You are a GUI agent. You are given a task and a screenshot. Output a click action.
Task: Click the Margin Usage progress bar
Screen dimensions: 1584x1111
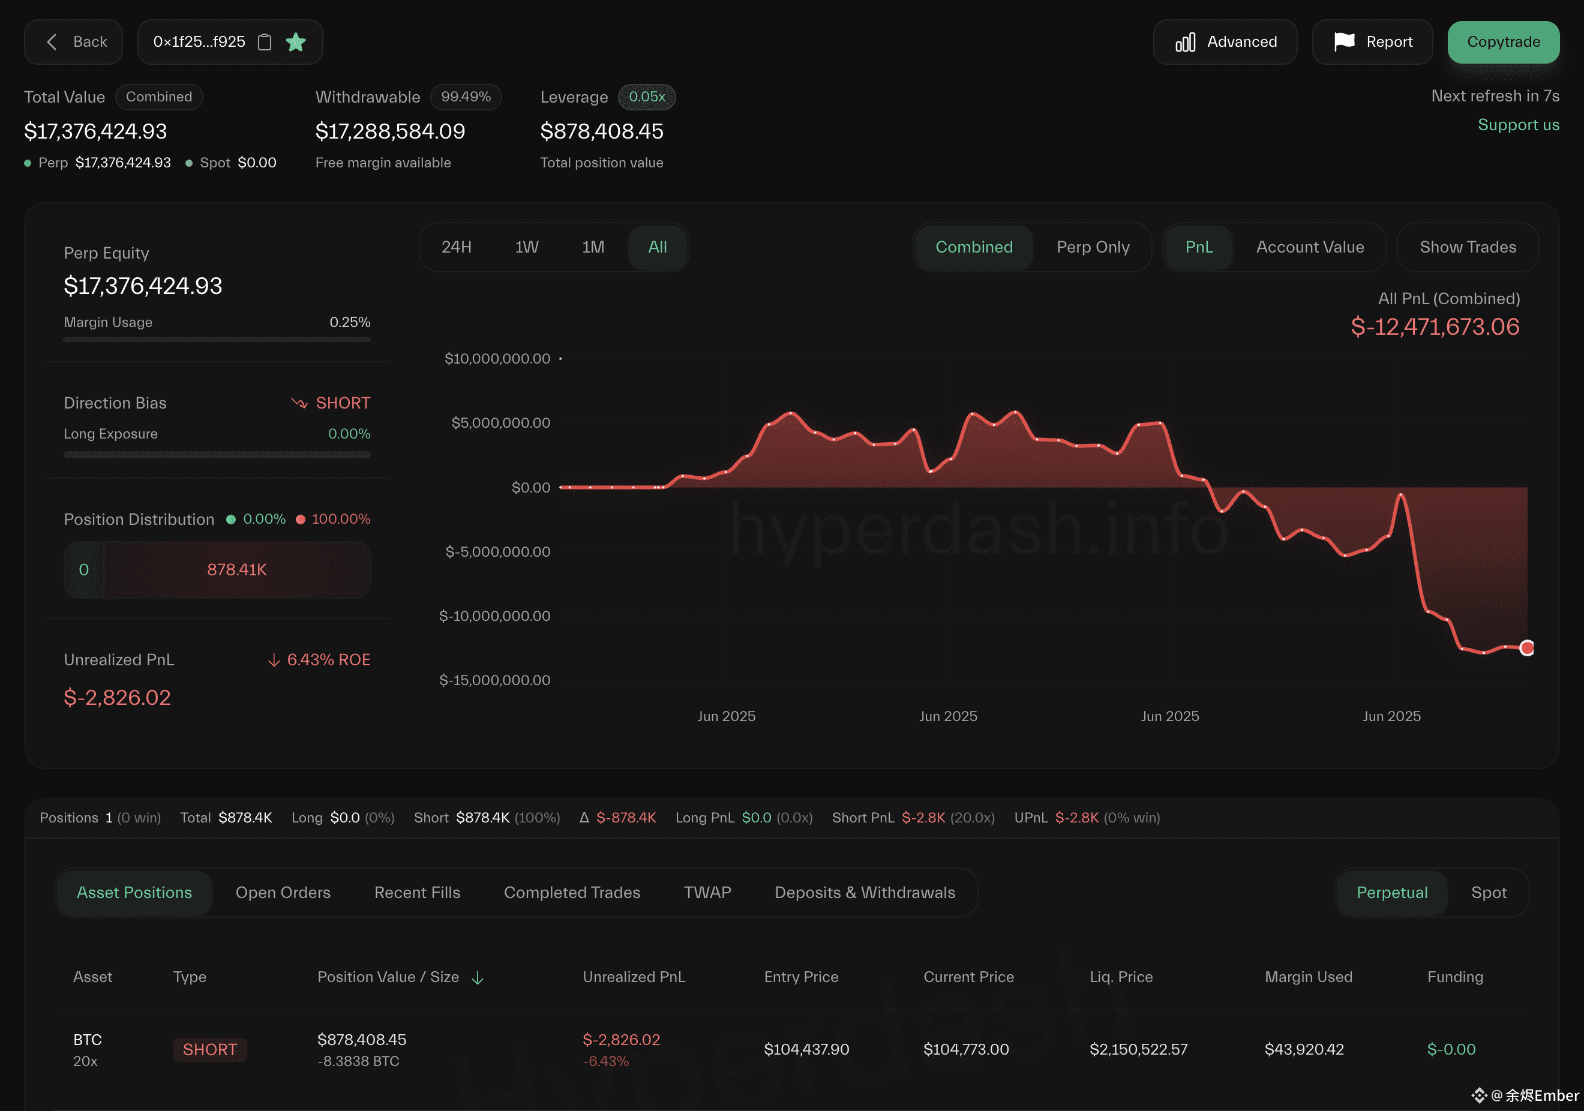(217, 340)
